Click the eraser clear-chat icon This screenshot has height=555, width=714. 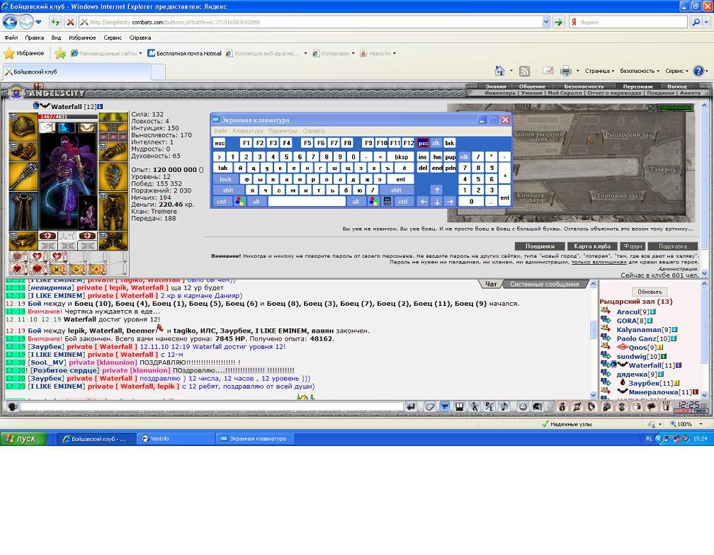[x=429, y=407]
